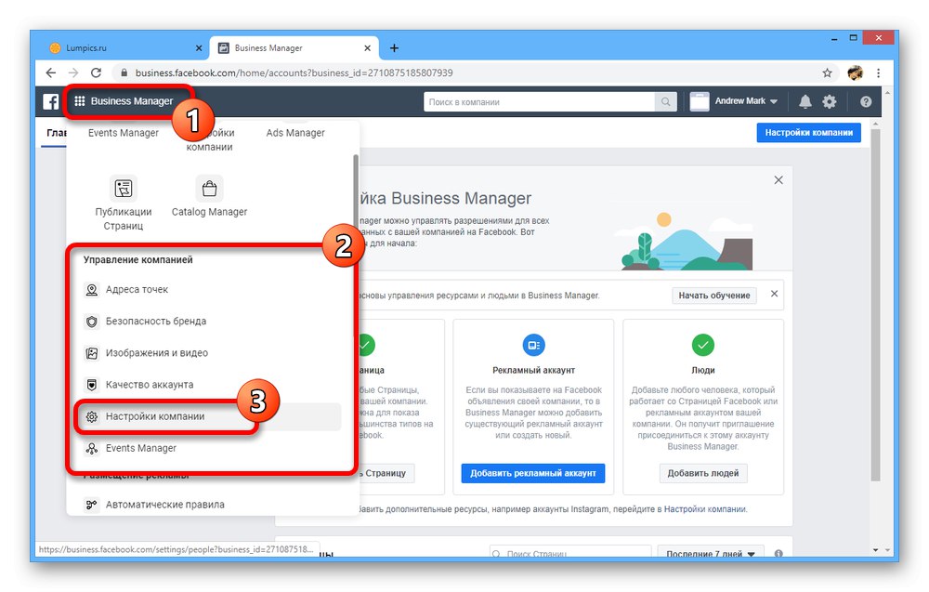The height and width of the screenshot is (592, 929).
Task: Open the help question mark icon
Action: 866,102
